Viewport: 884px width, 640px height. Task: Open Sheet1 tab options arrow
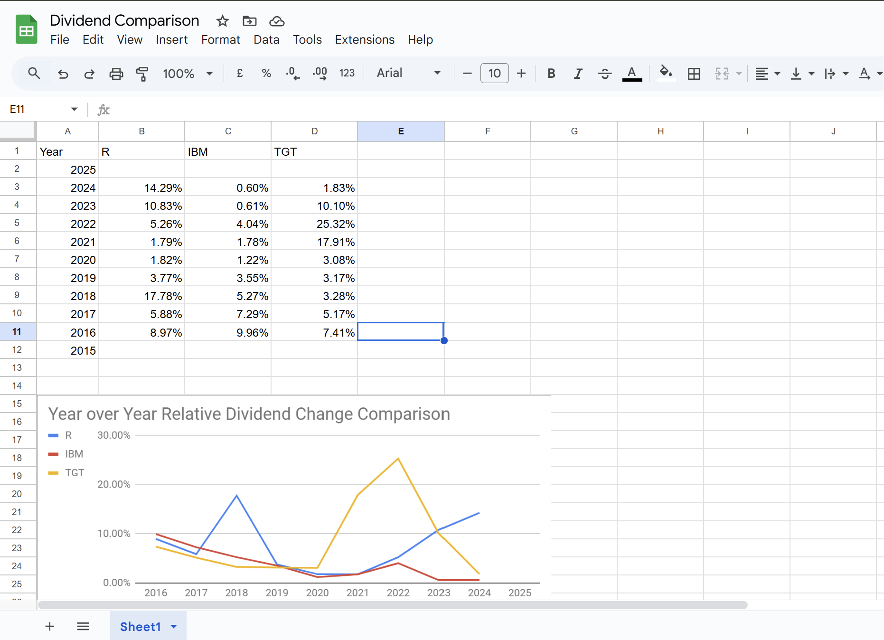[x=174, y=627]
